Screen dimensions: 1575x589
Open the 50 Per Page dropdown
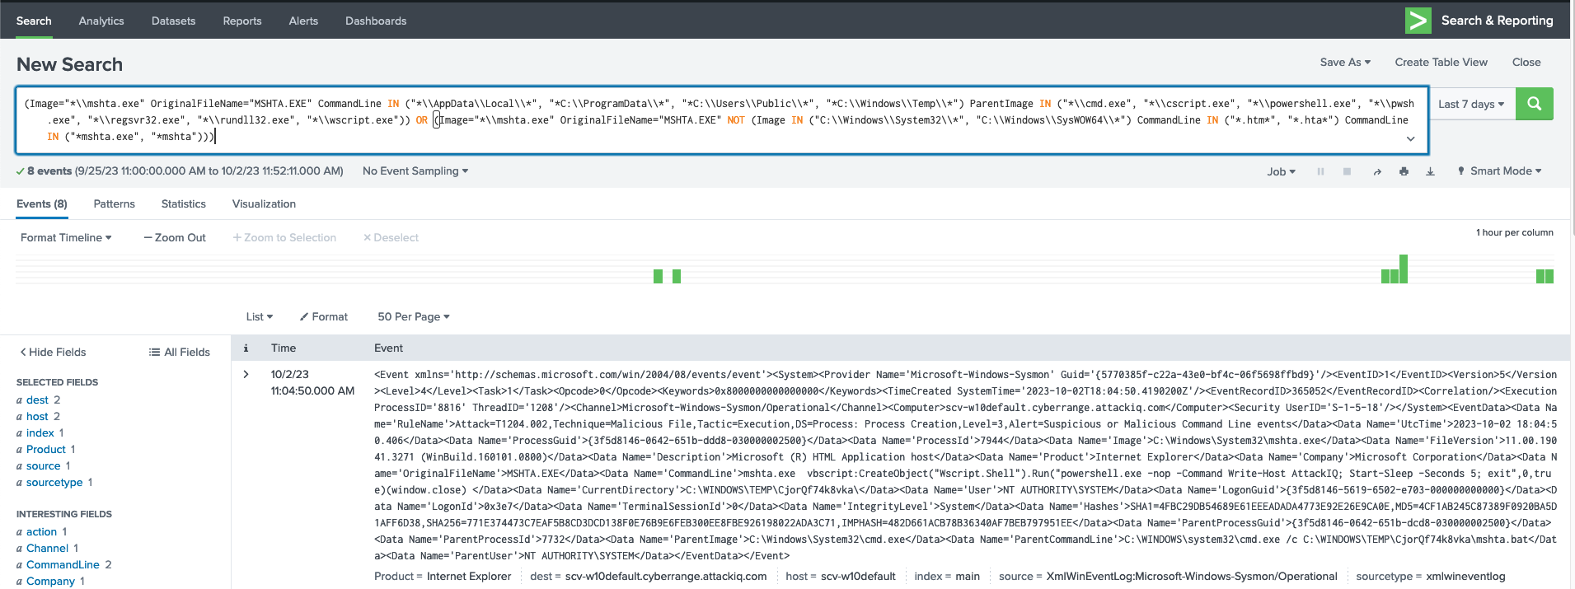point(413,316)
